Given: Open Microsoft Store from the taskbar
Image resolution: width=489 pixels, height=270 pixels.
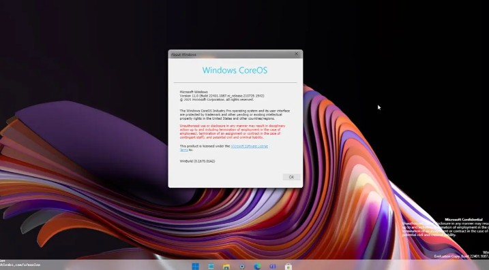Looking at the screenshot, I should (288, 267).
